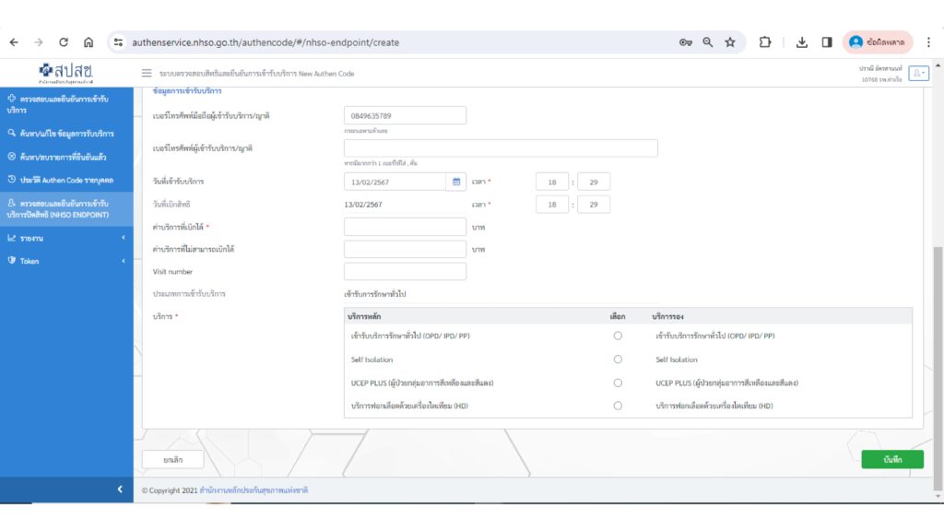
Task: Click the page vertical scrollbar thumb
Action: tap(938, 369)
